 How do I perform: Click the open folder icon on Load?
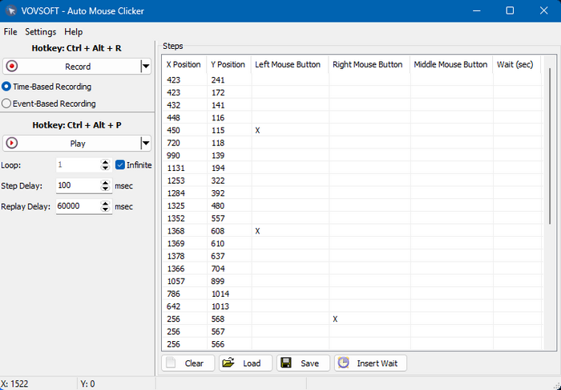point(228,363)
